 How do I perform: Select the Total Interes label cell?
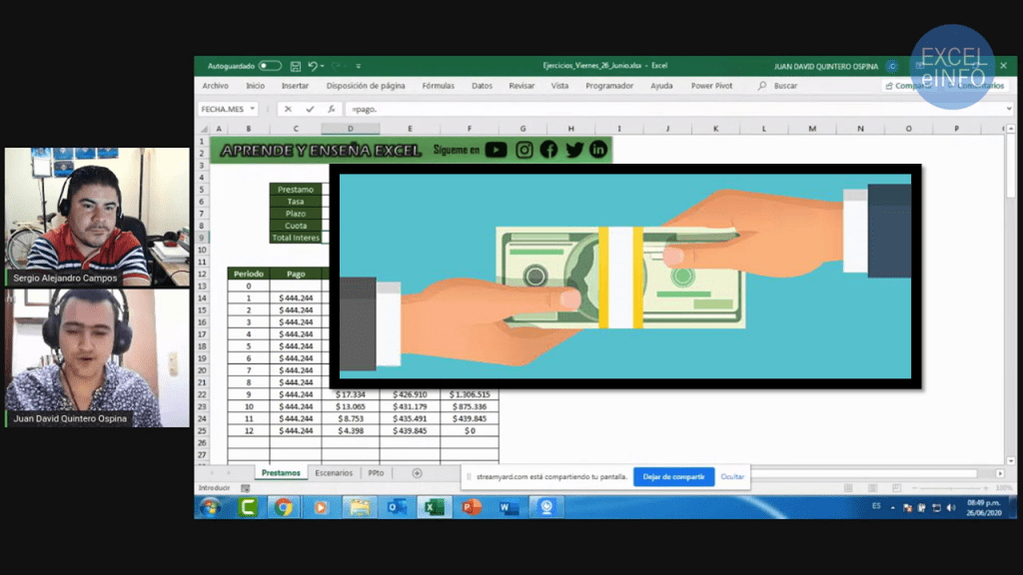[x=296, y=238]
